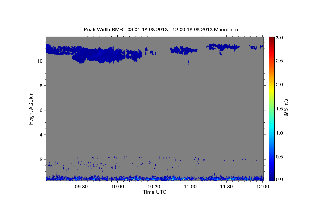Click the '11:00' time tick label
This screenshot has height=217, width=326.
coord(190,187)
